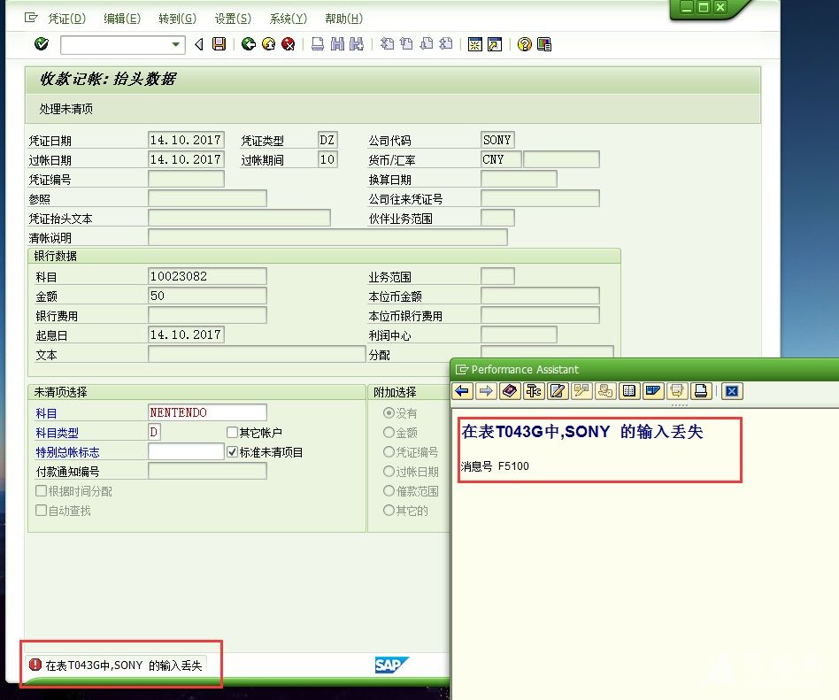Select the 过帐日期 radio button
This screenshot has width=839, height=700.
(389, 472)
